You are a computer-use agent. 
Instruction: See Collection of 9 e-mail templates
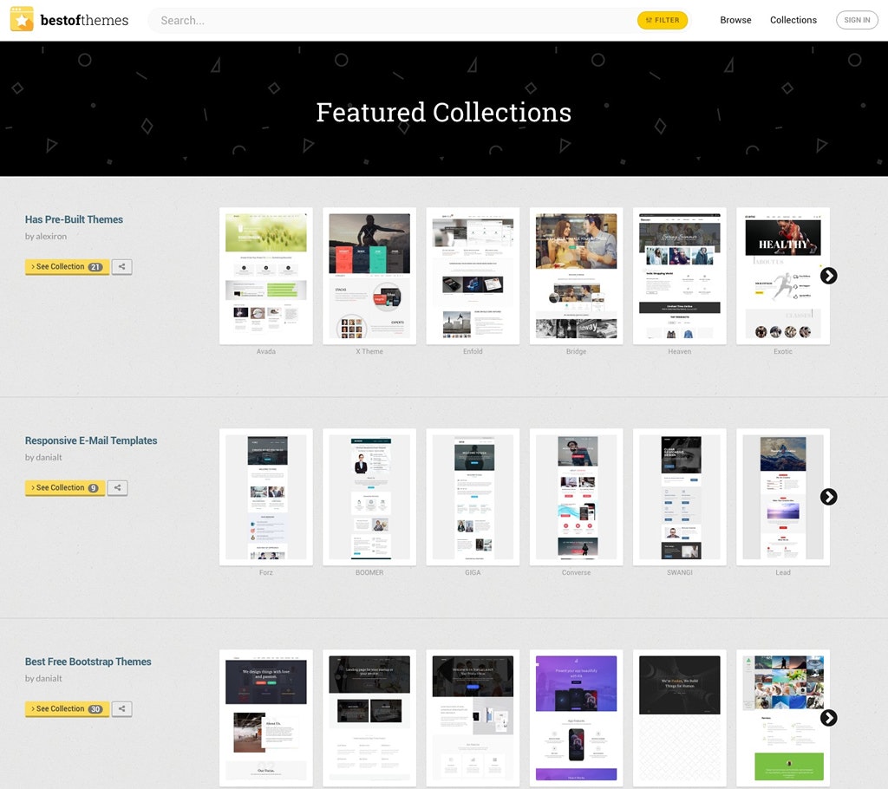pos(65,487)
